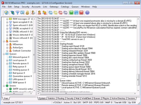Select Holding queue in the tree

[21, 70]
